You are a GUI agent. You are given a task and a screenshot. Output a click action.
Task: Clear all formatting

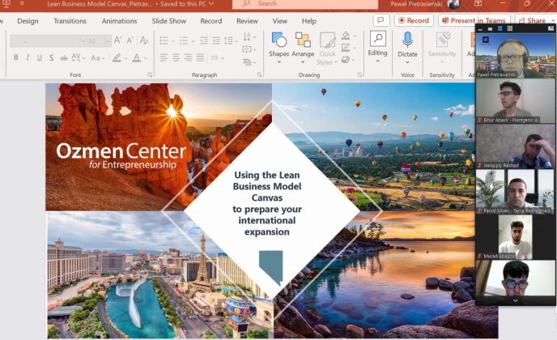coord(144,40)
